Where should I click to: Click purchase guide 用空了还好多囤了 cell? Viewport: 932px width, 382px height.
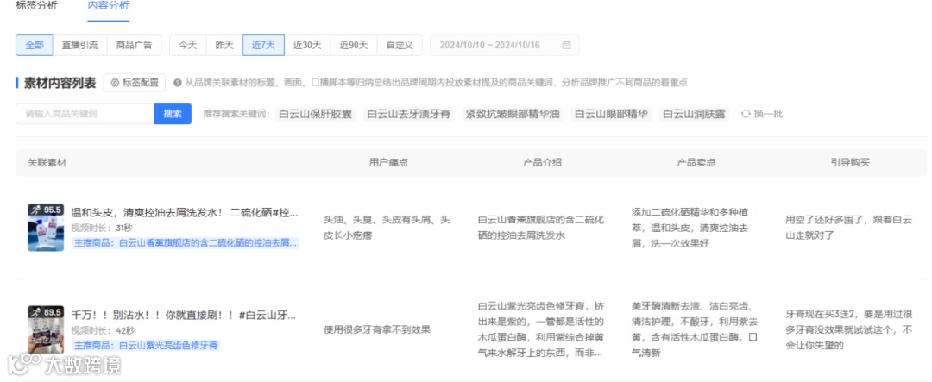[849, 228]
